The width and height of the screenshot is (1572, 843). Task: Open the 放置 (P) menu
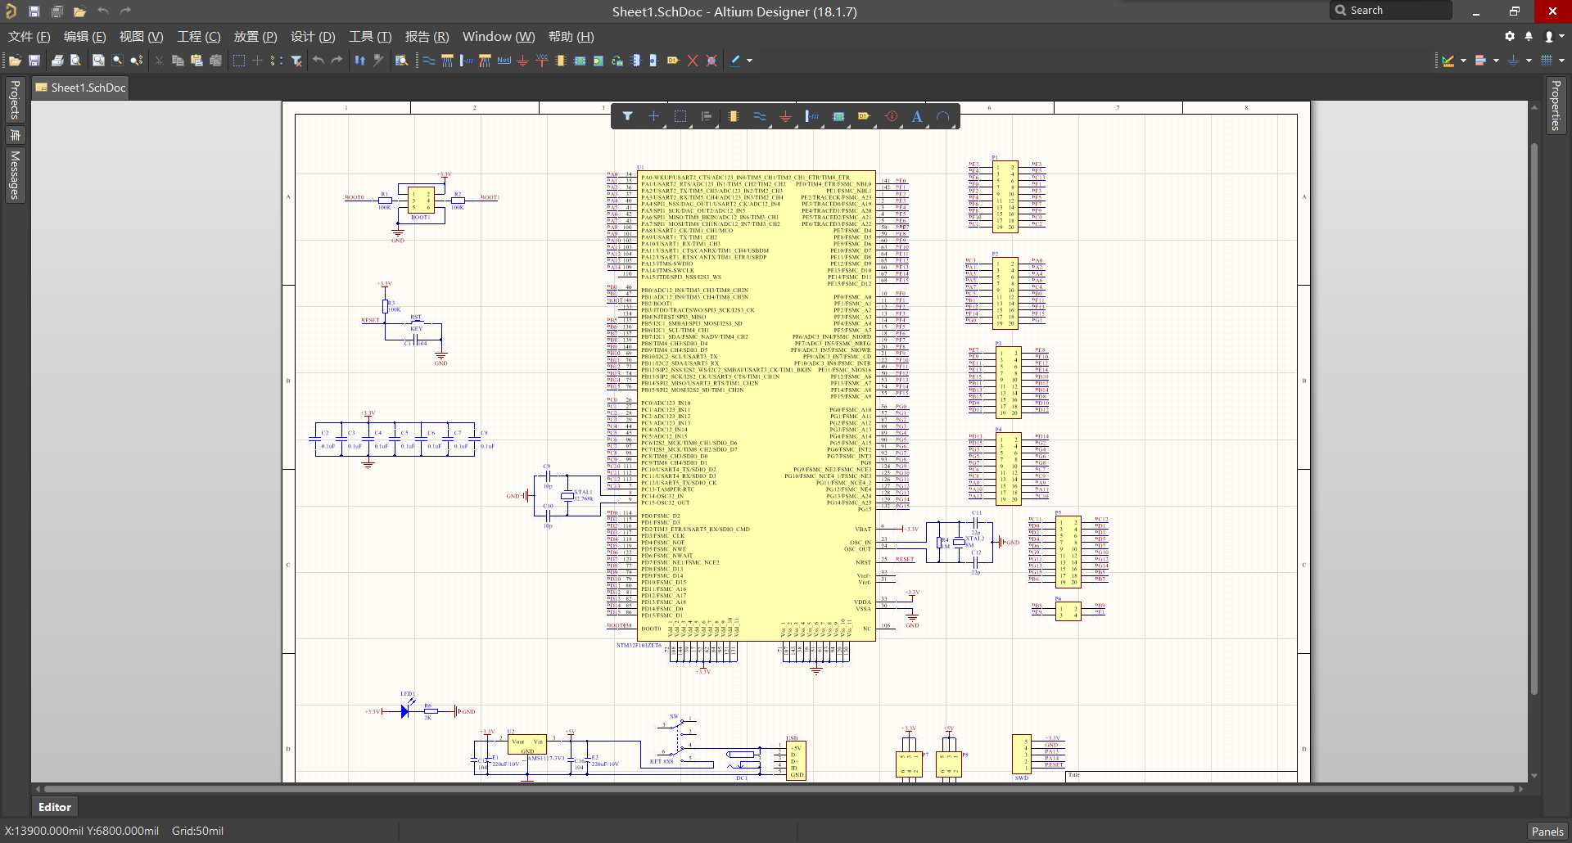(255, 37)
